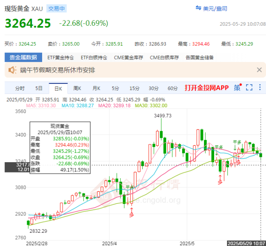266x246 pixels.
Task: Click the 卖价 3265.00 value
Action: 71,44
